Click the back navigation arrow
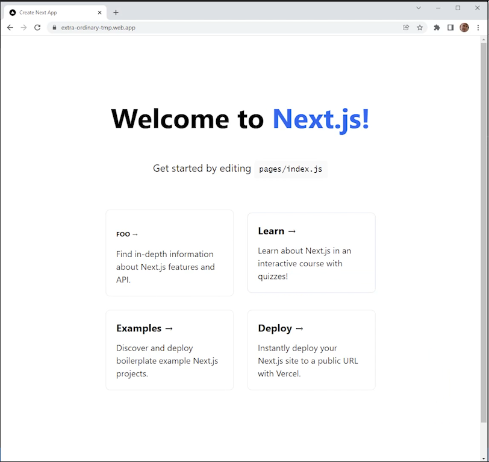Viewport: 489px width, 462px height. pos(10,27)
